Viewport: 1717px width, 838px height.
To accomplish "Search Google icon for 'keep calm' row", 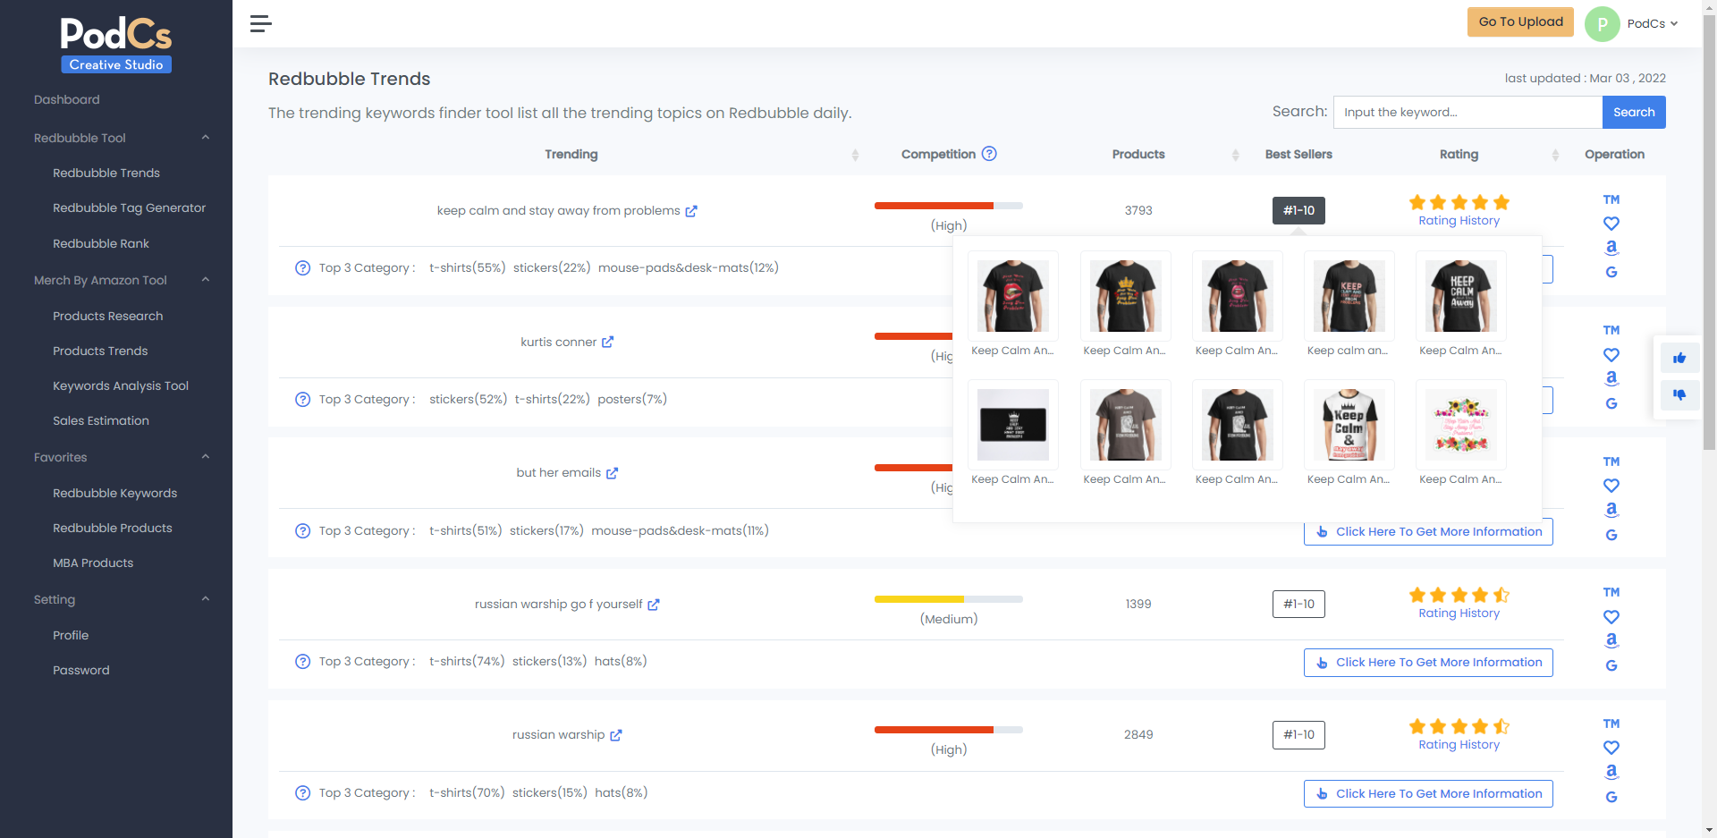I will coord(1611,272).
